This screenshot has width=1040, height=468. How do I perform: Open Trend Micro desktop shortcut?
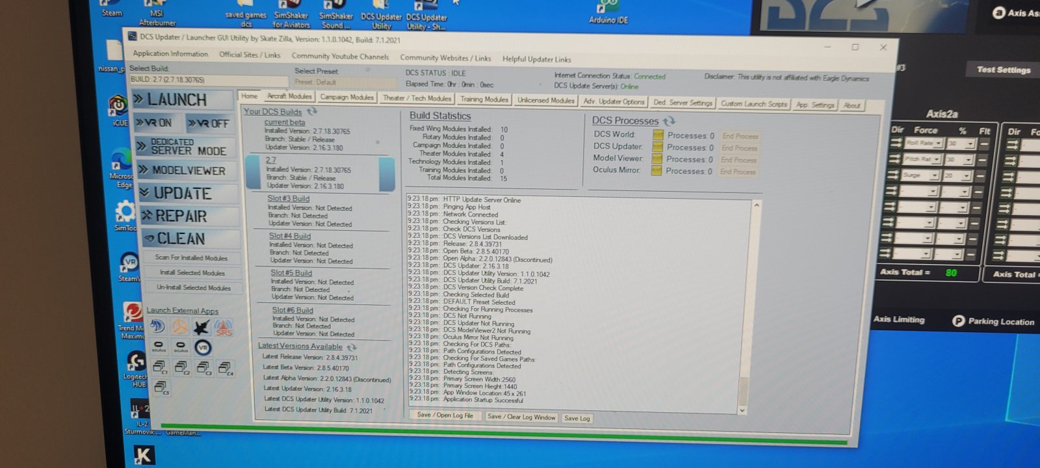(x=133, y=320)
